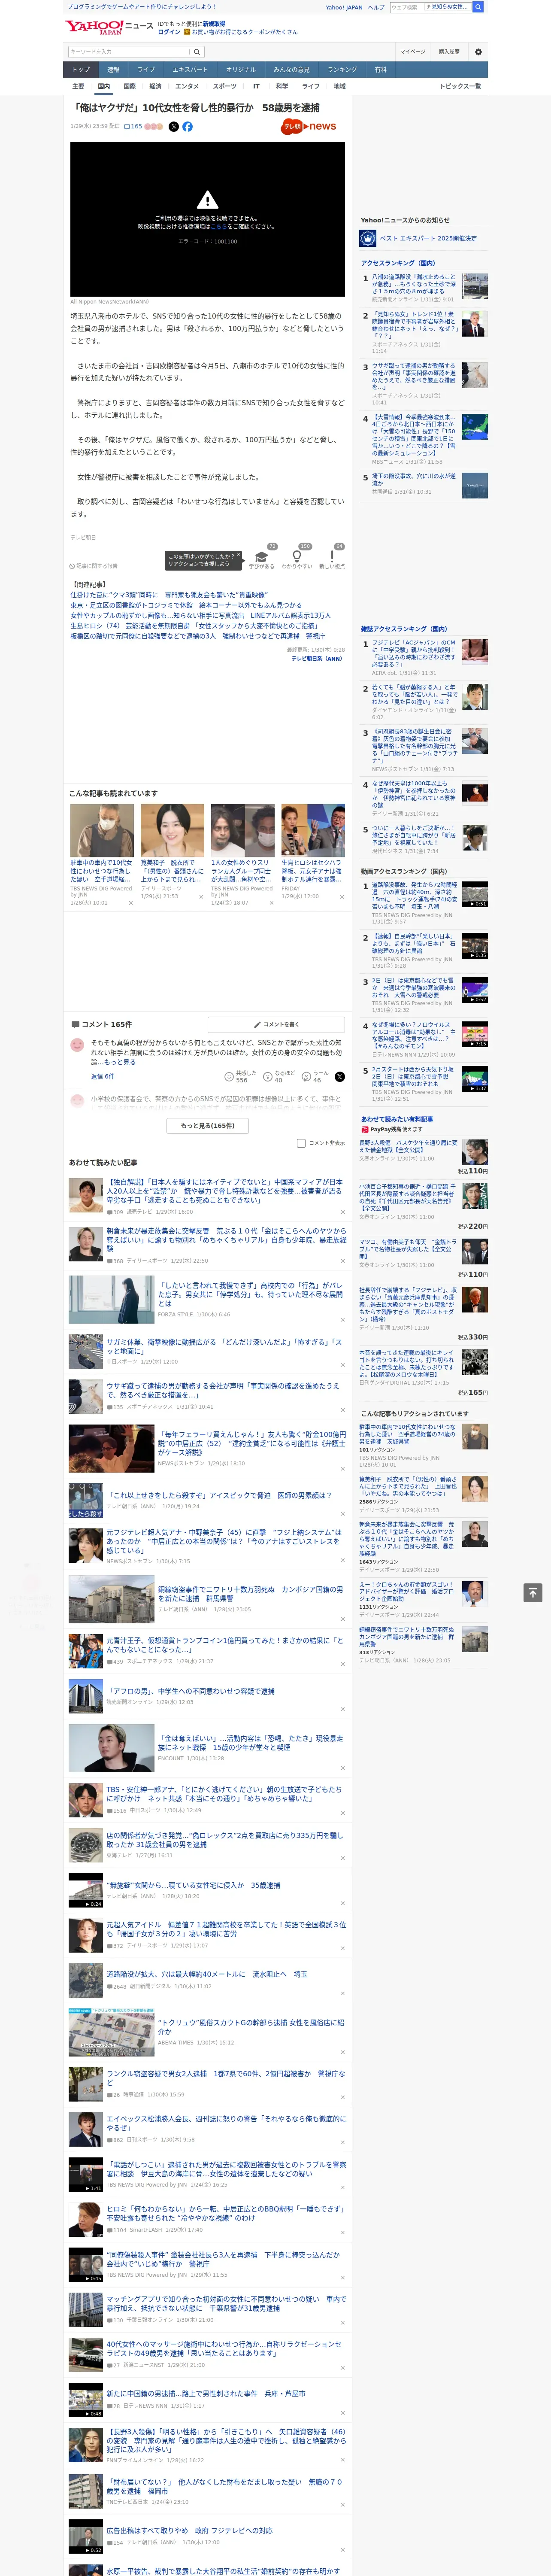Viewport: 551px width, 2576px height.
Task: Open settings via gear icon
Action: tap(478, 51)
